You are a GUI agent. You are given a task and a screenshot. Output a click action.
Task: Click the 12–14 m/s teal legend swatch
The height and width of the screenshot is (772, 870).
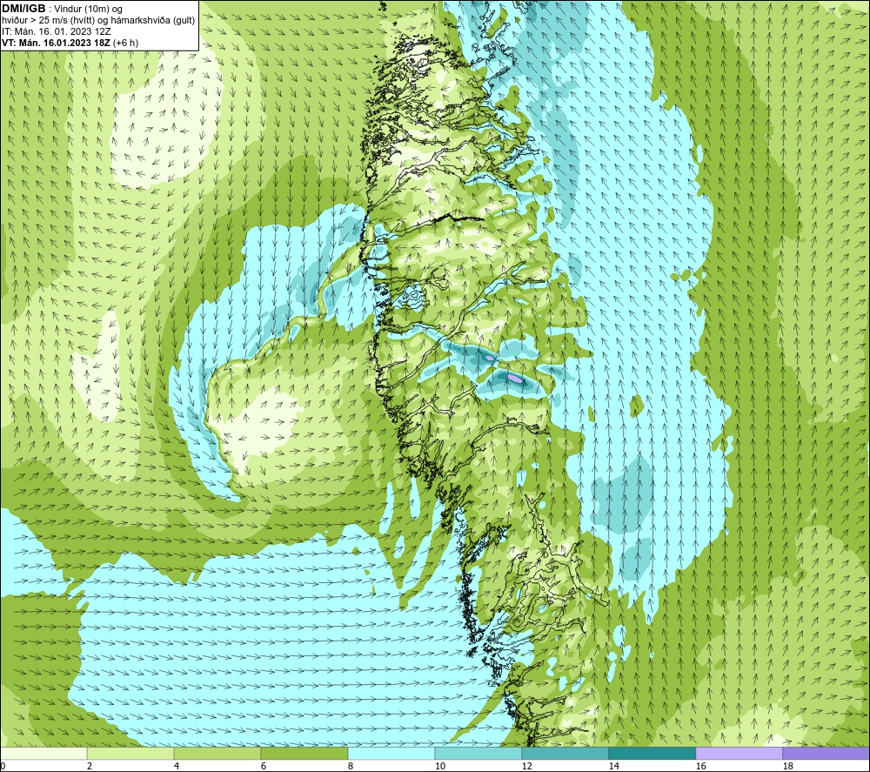565,753
